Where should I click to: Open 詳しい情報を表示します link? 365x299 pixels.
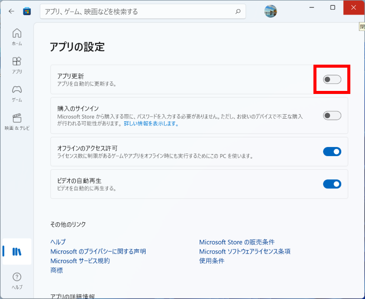pos(151,124)
